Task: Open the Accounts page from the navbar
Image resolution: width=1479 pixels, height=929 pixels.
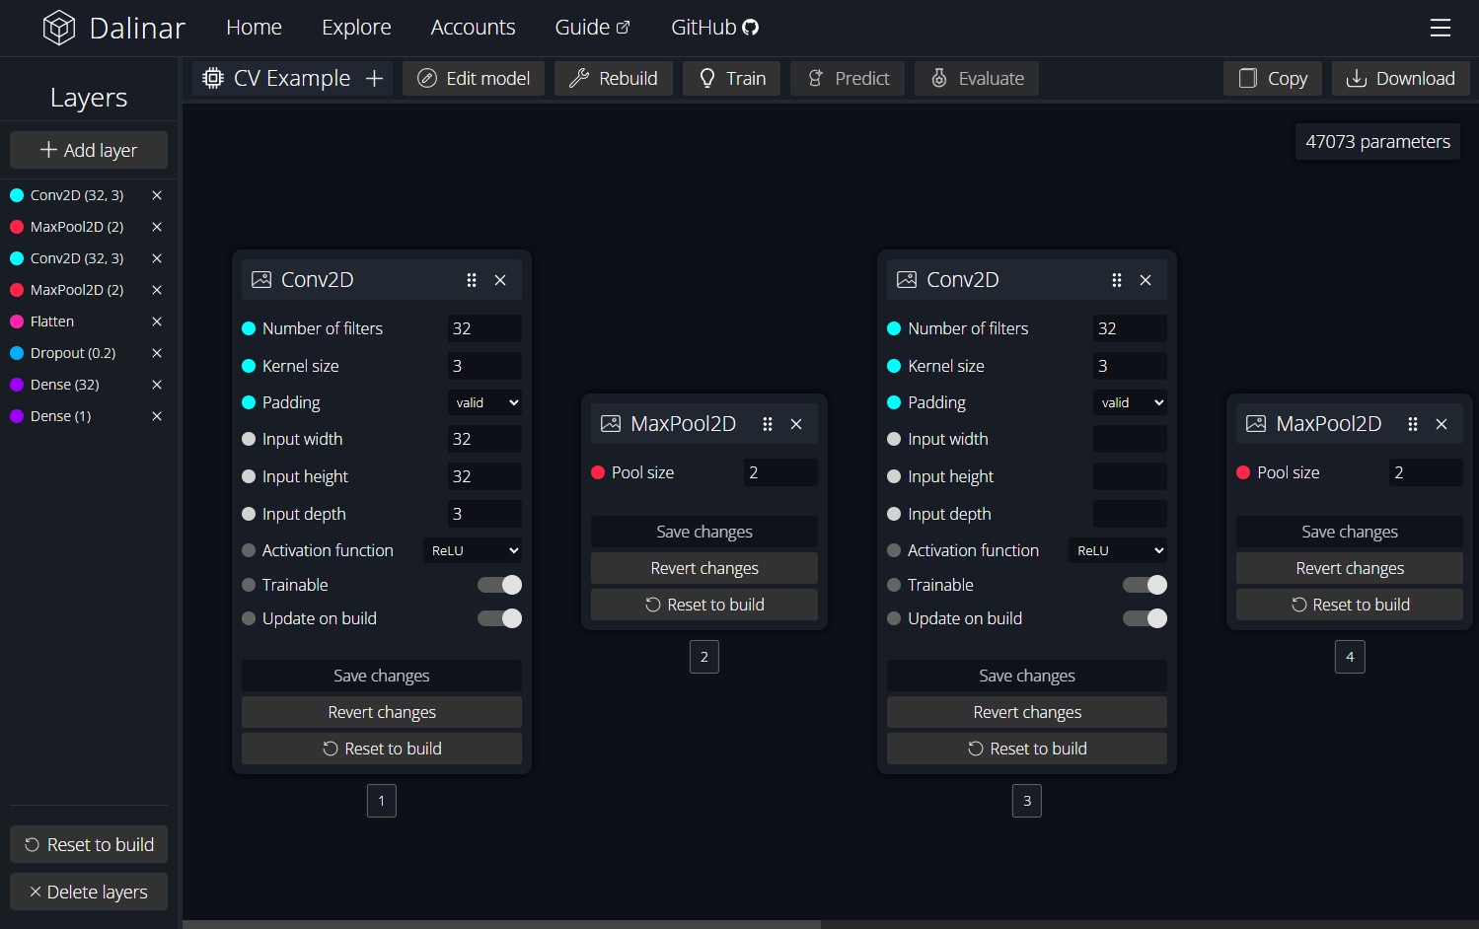Action: (x=473, y=27)
